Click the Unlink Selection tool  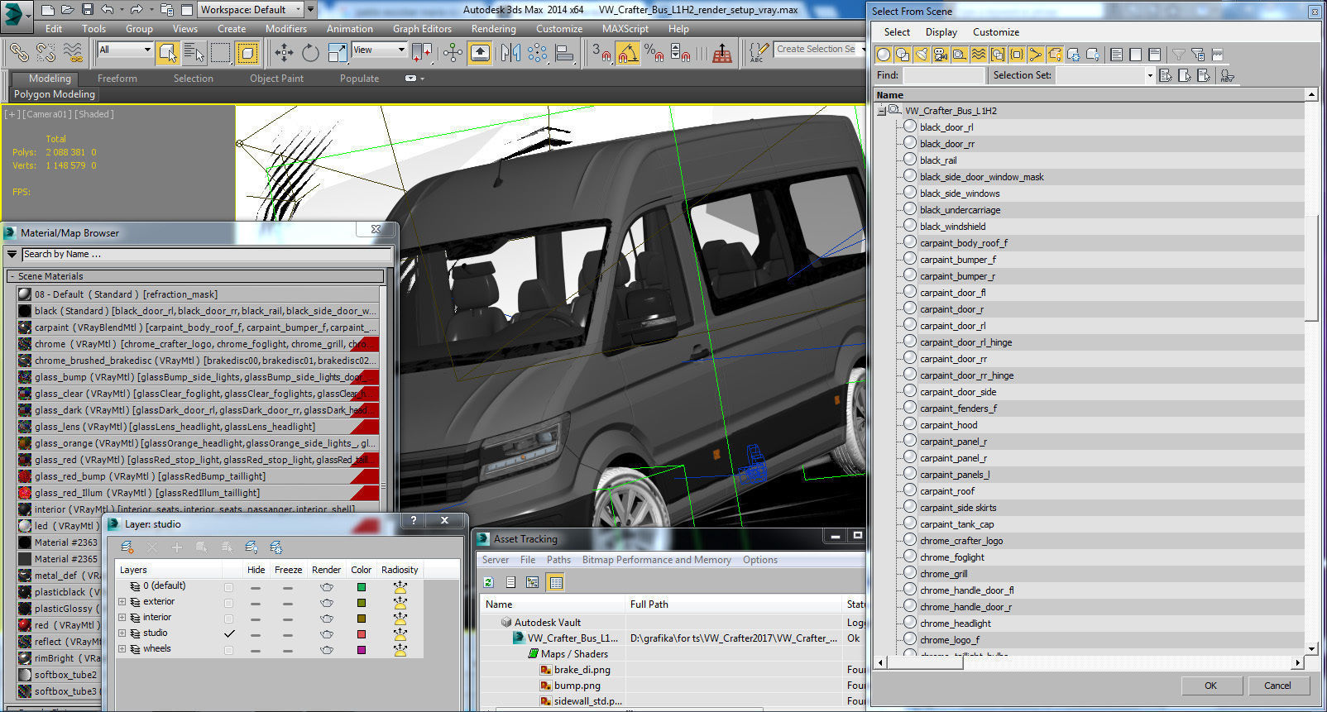pyautogui.click(x=46, y=52)
